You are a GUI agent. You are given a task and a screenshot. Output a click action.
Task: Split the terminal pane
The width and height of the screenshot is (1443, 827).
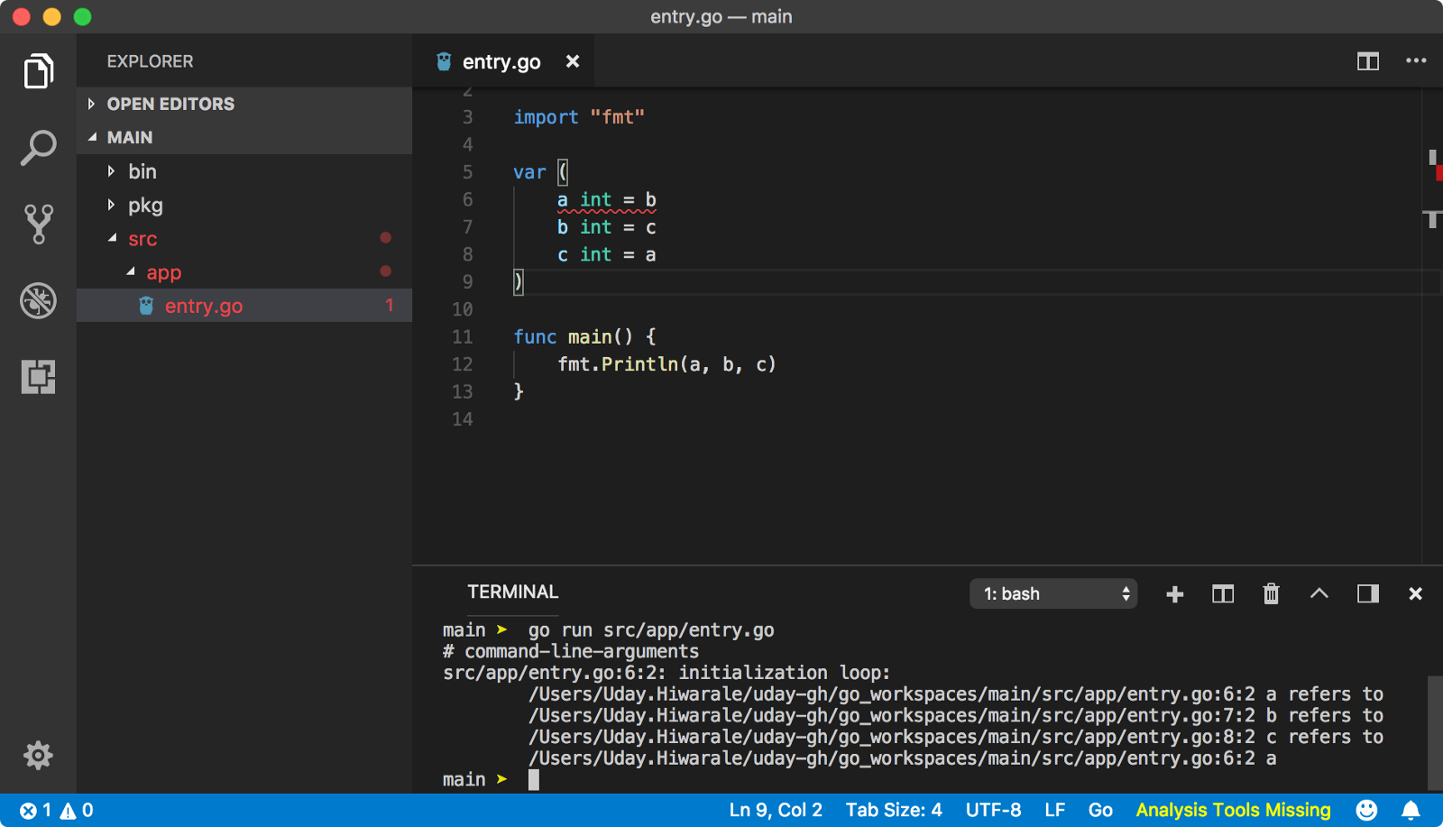click(x=1223, y=593)
